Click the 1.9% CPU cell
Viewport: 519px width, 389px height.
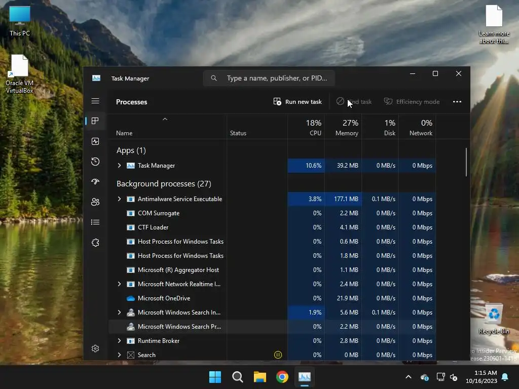(x=306, y=312)
